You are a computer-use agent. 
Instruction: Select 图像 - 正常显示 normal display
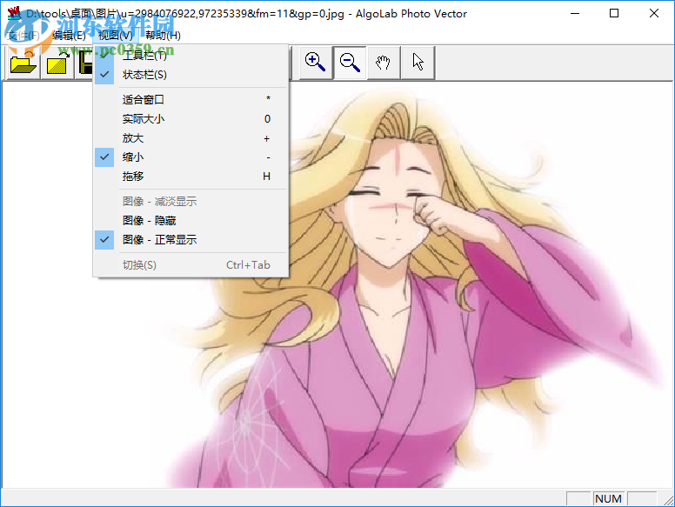(190, 240)
